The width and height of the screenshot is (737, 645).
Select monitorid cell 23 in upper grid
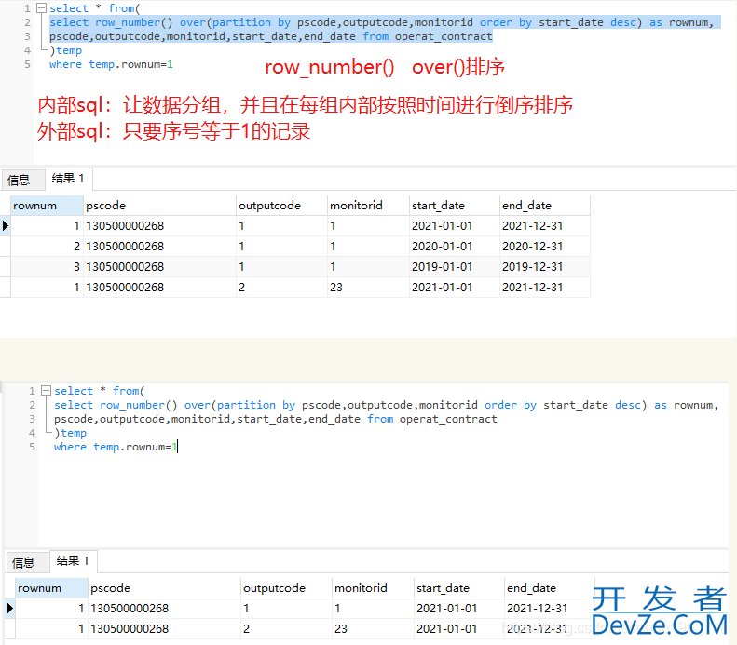368,288
